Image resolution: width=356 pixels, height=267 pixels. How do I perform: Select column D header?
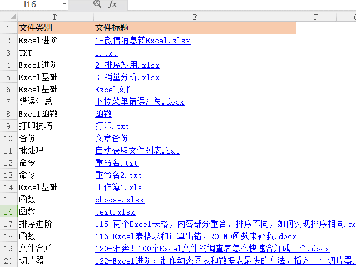[x=55, y=17]
